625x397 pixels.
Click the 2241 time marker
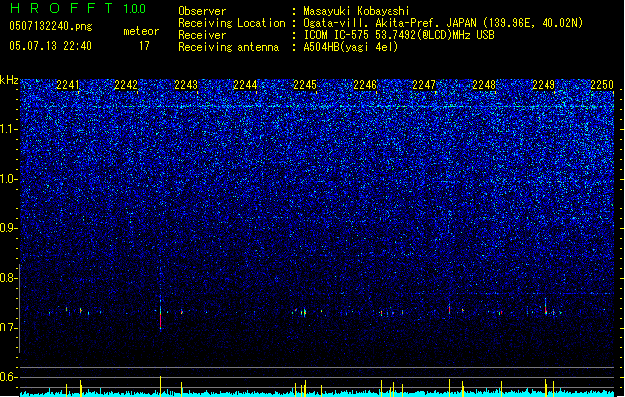(68, 85)
